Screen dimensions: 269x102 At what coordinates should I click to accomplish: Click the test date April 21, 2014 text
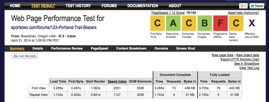point(35,40)
